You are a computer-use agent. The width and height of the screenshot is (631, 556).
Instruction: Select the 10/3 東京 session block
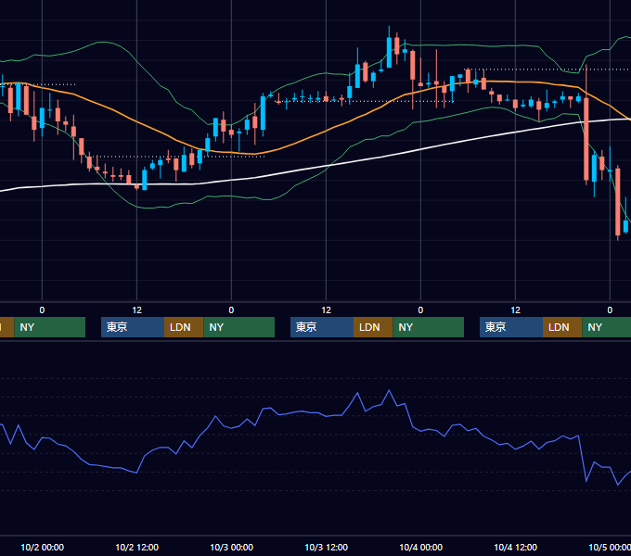(x=322, y=327)
